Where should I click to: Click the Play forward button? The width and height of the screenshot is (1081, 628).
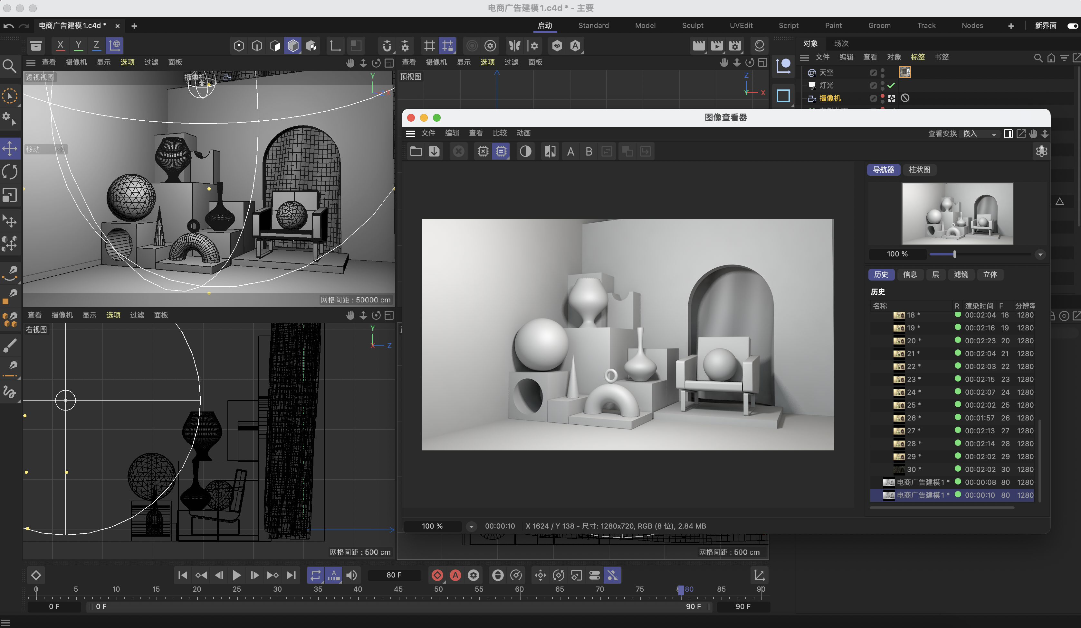pos(236,576)
